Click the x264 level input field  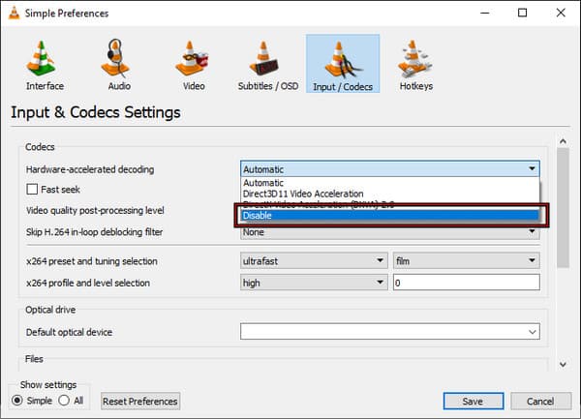pyautogui.click(x=467, y=283)
